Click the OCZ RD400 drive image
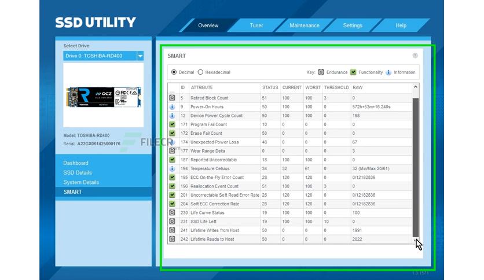Viewport: 484px width, 280px height. coord(104,97)
